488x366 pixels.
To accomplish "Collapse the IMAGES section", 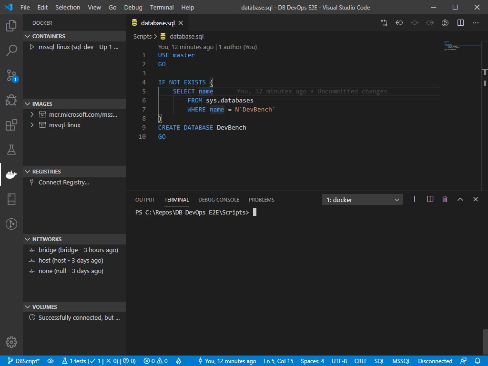I will pyautogui.click(x=74, y=104).
